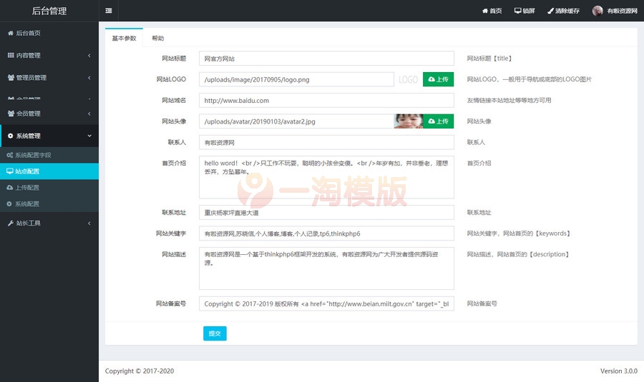This screenshot has width=644, height=382.
Task: Click the 提交 submit button
Action: point(215,333)
